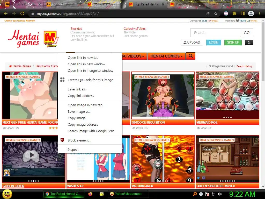Reload the page with the refresh icon
This screenshot has width=265, height=199.
tap(22, 13)
